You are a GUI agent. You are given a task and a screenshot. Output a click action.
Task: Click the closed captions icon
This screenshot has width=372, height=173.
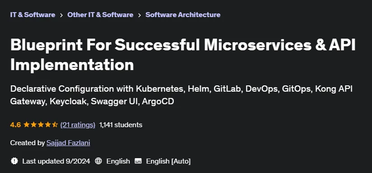[138, 161]
